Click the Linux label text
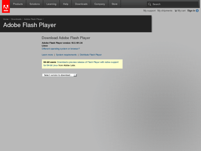 45,46
